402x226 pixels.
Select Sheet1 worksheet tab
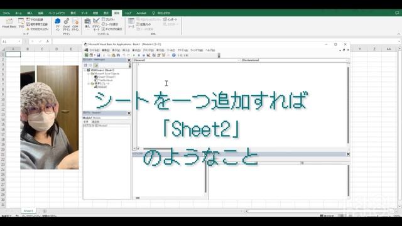(28, 211)
